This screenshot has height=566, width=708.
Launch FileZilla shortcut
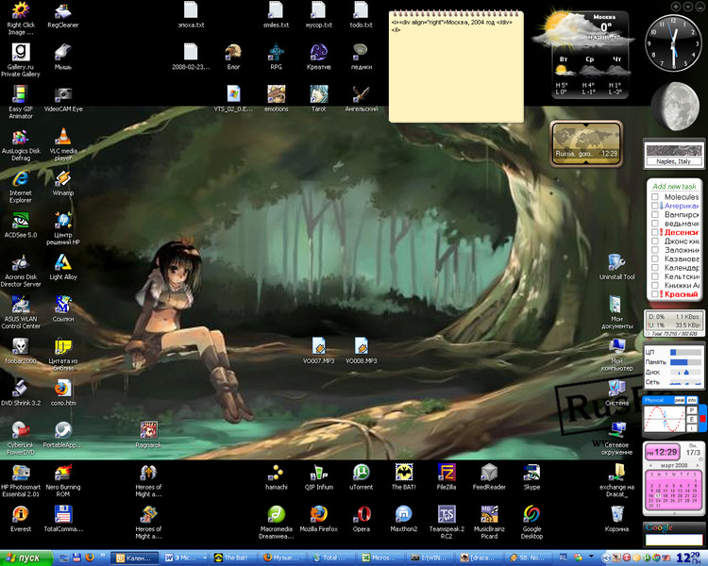447,476
